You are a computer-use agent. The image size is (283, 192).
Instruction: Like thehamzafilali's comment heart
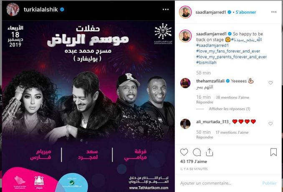tap(270, 83)
